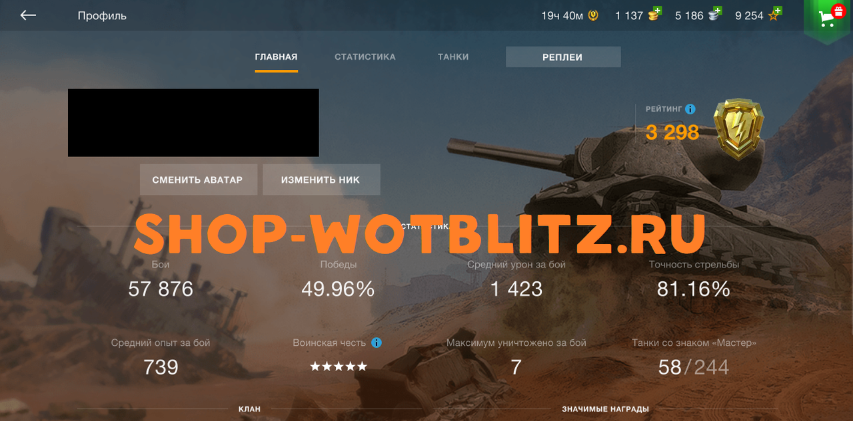
Task: Select the Главная tab
Action: 276,57
